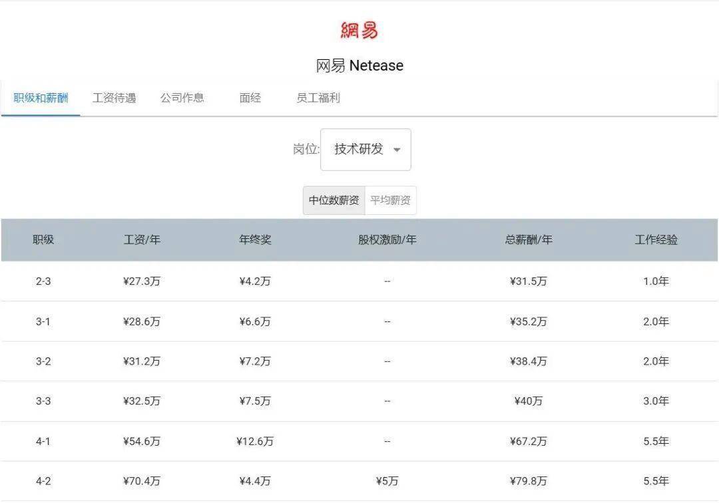Click the 网易 Netease company title
The width and height of the screenshot is (719, 503).
tap(359, 66)
